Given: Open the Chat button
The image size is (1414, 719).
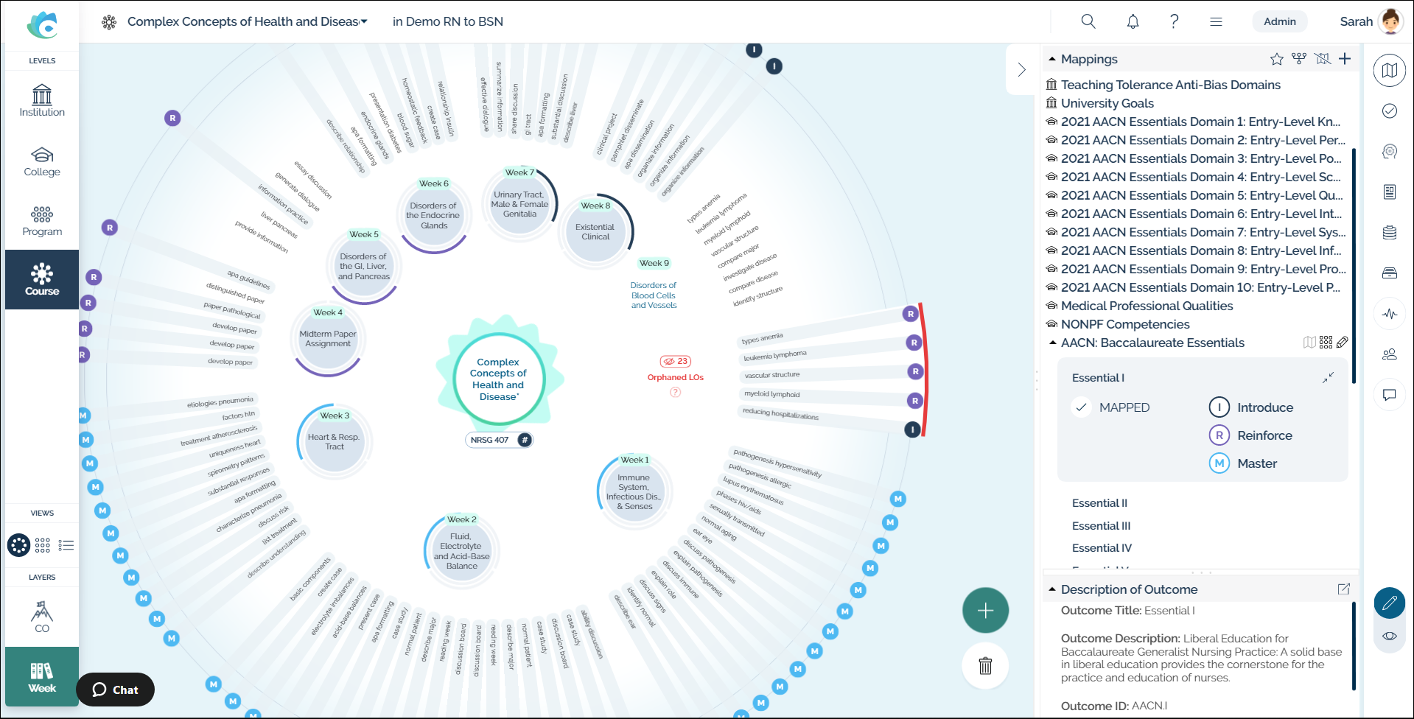Looking at the screenshot, I should [x=115, y=690].
